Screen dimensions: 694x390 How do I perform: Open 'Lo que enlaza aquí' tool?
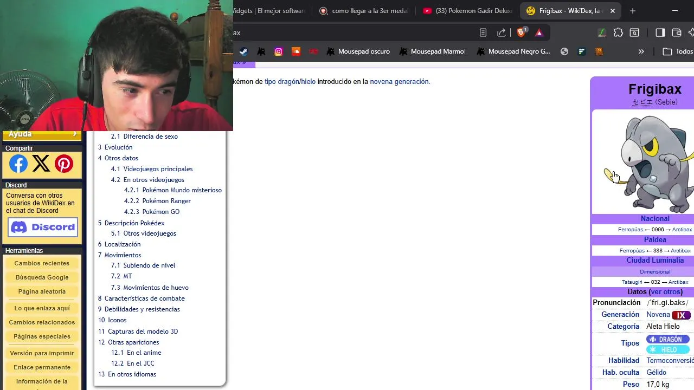(x=42, y=308)
